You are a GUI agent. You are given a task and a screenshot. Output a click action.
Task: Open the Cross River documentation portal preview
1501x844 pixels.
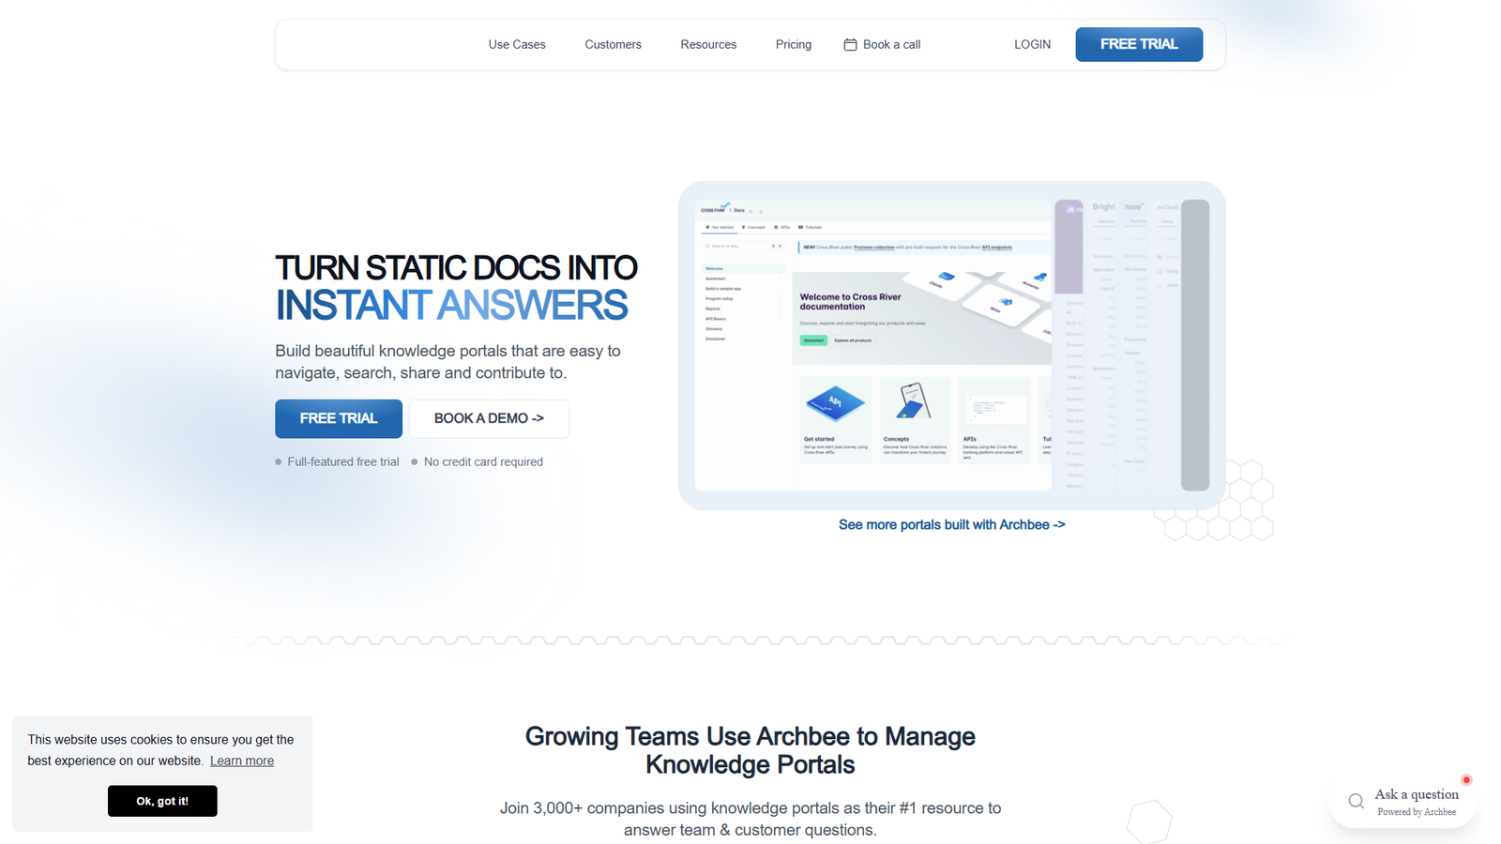(874, 345)
